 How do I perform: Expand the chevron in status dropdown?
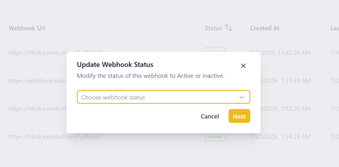pos(242,97)
